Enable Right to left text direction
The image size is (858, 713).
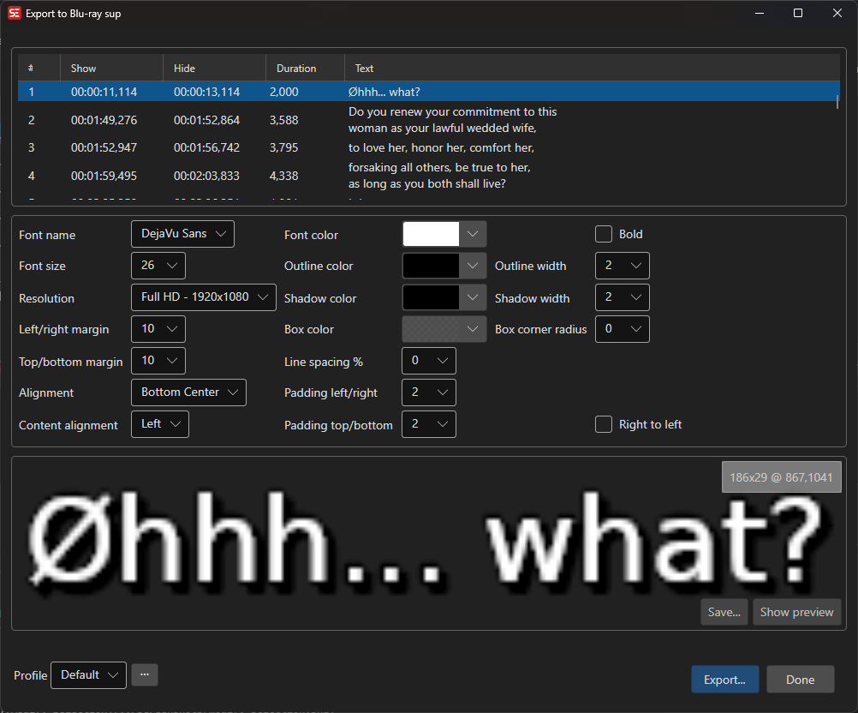coord(603,424)
